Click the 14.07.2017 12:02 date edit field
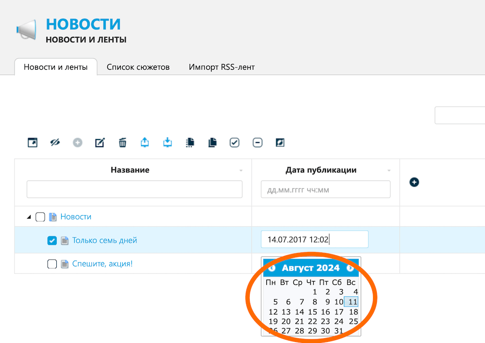The image size is (485, 343). point(315,239)
